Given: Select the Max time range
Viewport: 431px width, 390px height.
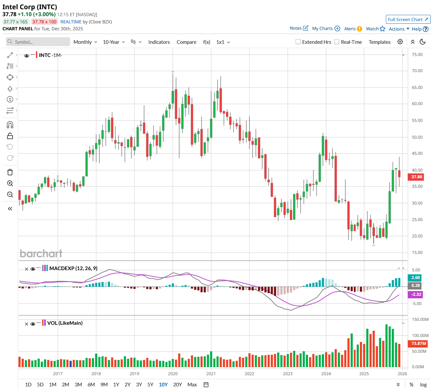Looking at the screenshot, I should pyautogui.click(x=192, y=385).
